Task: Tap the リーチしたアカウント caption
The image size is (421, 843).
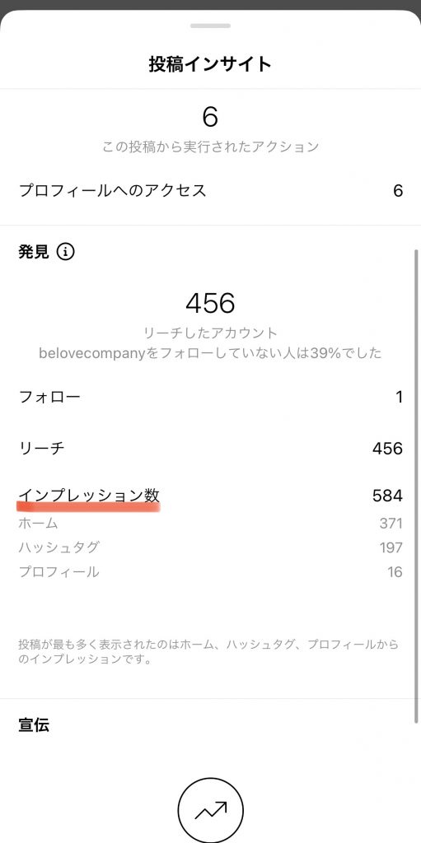Action: pos(211,333)
